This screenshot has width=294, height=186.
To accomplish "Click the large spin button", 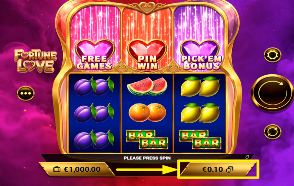I will tap(272, 93).
